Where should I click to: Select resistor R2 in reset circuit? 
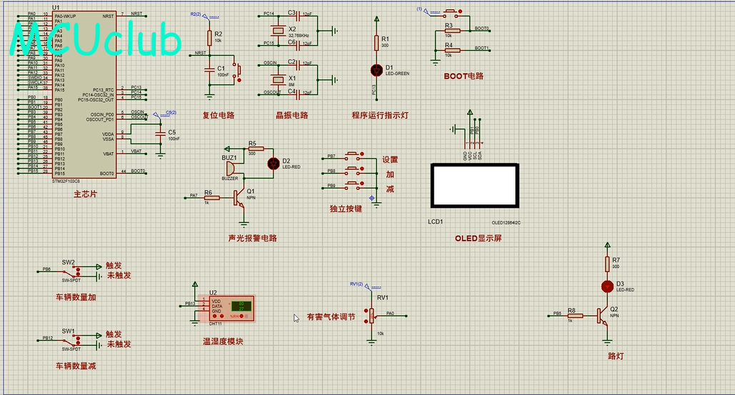pyautogui.click(x=209, y=38)
